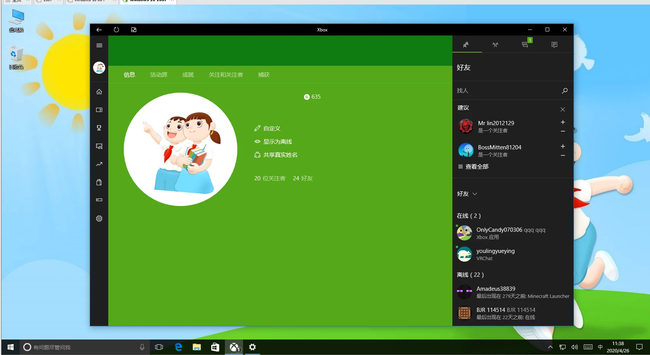Image resolution: width=650 pixels, height=355 pixels.
Task: Click the large profile picture
Action: pyautogui.click(x=181, y=149)
